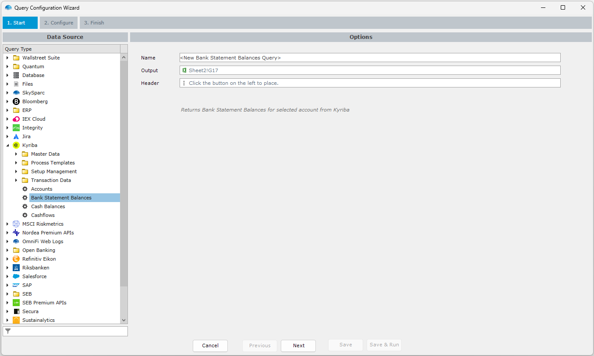Expand the Master Data folder
Screen dimensions: 594x356
pos(16,154)
